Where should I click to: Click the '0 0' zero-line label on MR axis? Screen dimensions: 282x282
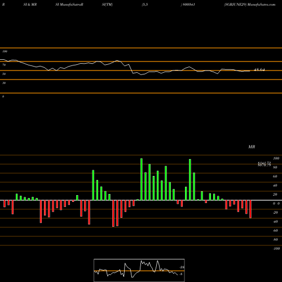click(x=276, y=204)
